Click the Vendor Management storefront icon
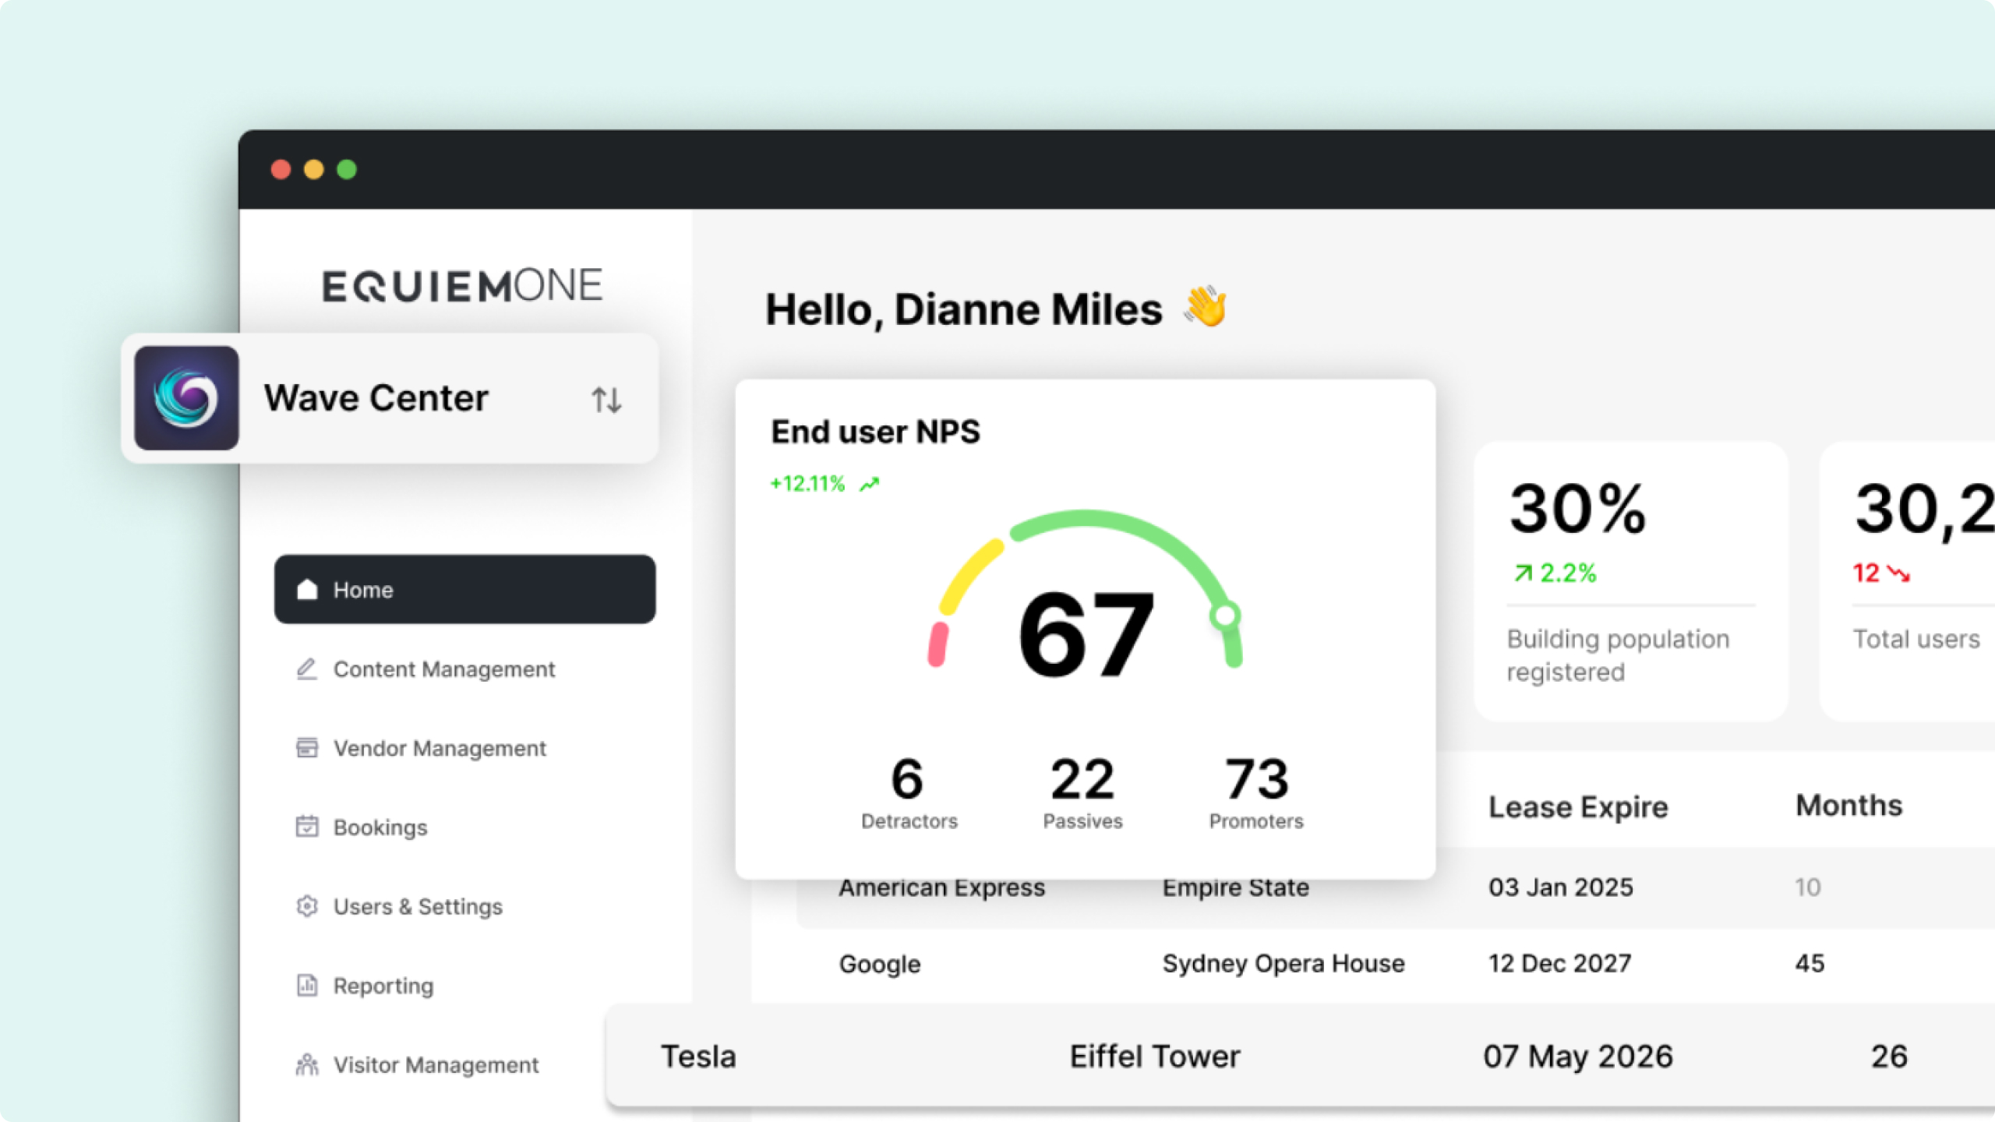The height and width of the screenshot is (1122, 1995). [307, 748]
